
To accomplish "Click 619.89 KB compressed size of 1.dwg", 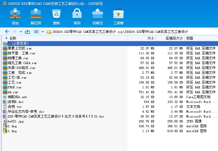I will click(175, 131).
